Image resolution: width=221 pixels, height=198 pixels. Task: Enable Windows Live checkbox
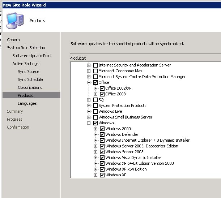pyautogui.click(x=95, y=111)
